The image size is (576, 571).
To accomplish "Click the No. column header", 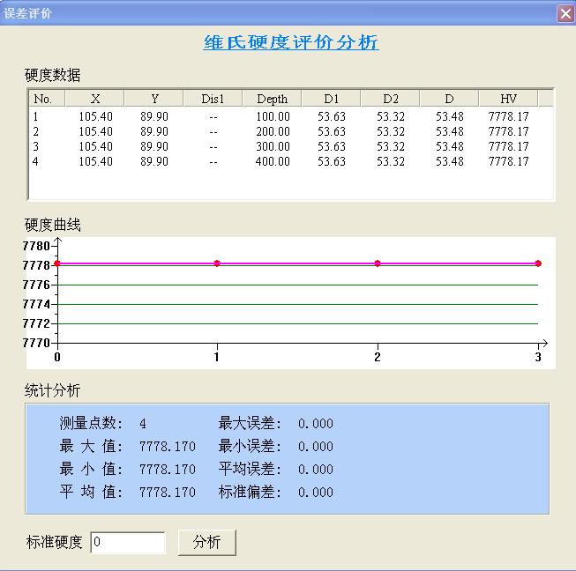I will (x=43, y=99).
